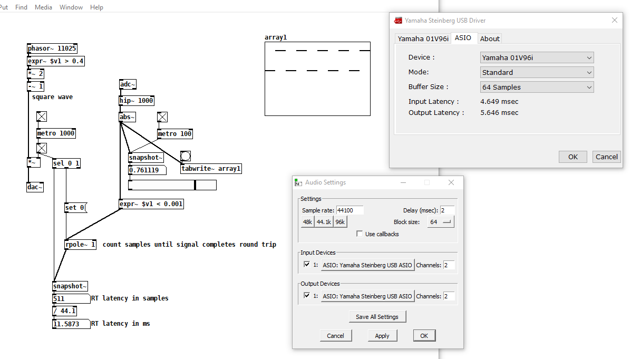Choose input device ASIO: Yamaha Steinberg USB ASIO
This screenshot has height=359, width=631.
(367, 265)
